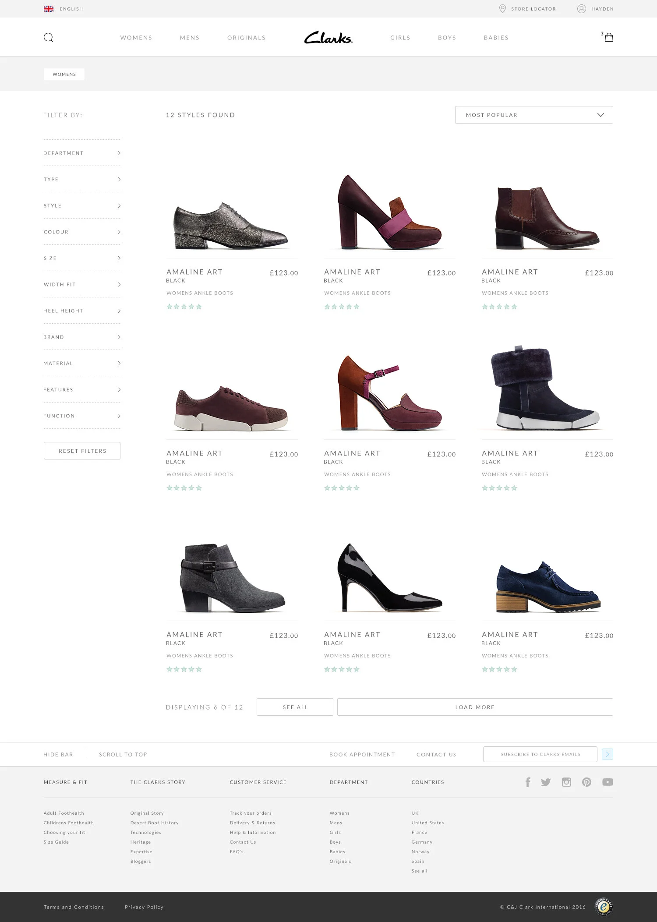Click the Trusted Shops badge icon

click(x=604, y=907)
